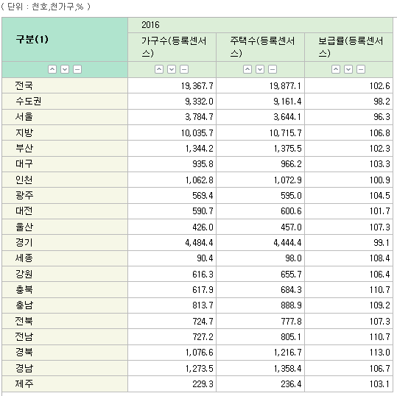Click the 1,375.5 housing value for 부산
Viewport: 397px width, 396px height.
(287, 149)
